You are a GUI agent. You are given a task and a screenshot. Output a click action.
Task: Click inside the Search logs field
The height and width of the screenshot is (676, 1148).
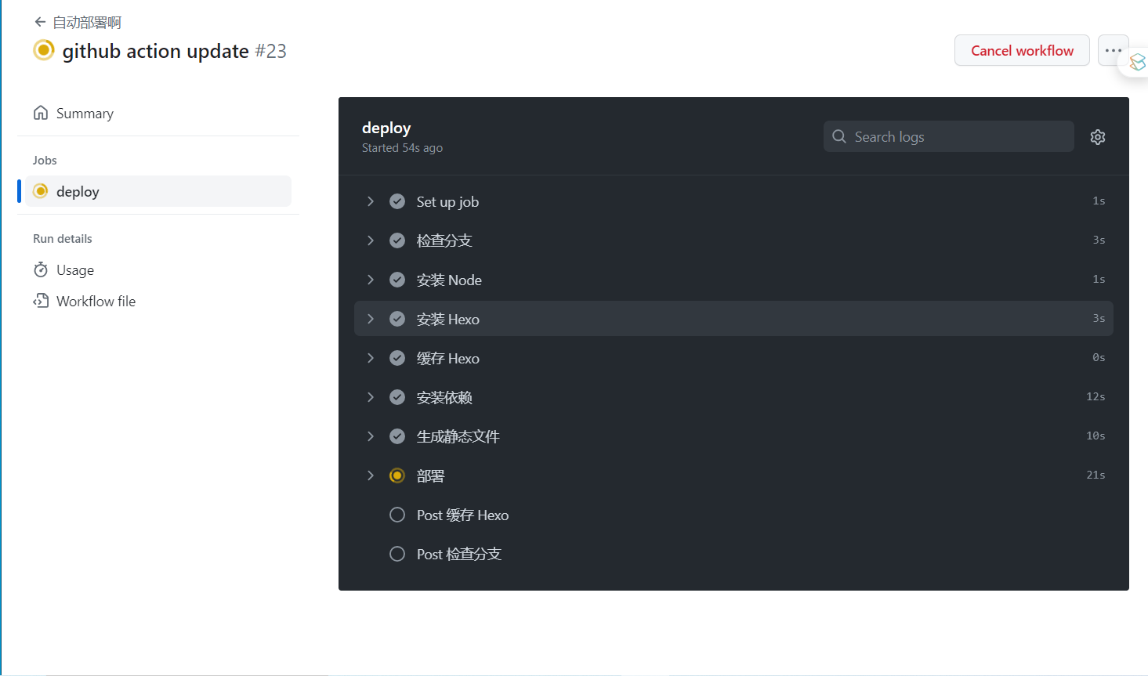948,136
